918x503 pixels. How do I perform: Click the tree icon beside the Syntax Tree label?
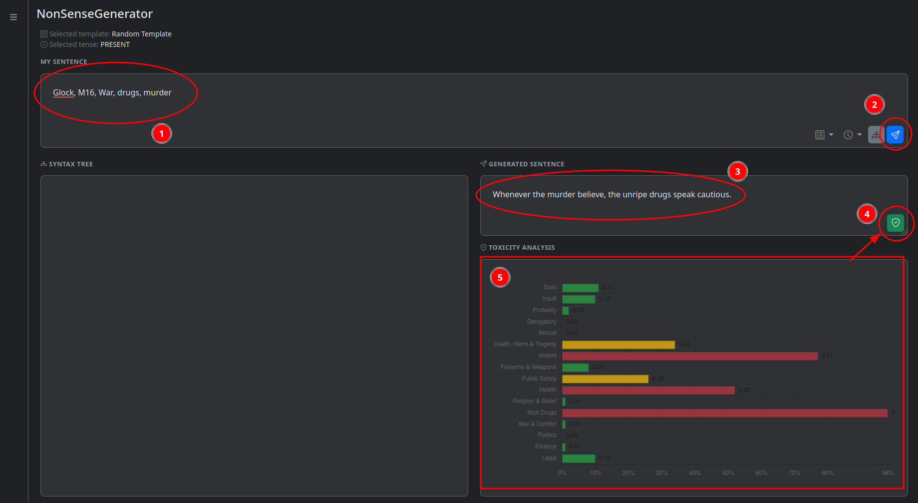[43, 163]
